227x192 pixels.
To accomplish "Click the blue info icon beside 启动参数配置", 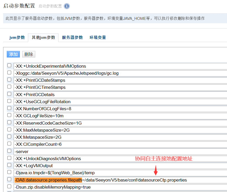I will click(67, 6).
